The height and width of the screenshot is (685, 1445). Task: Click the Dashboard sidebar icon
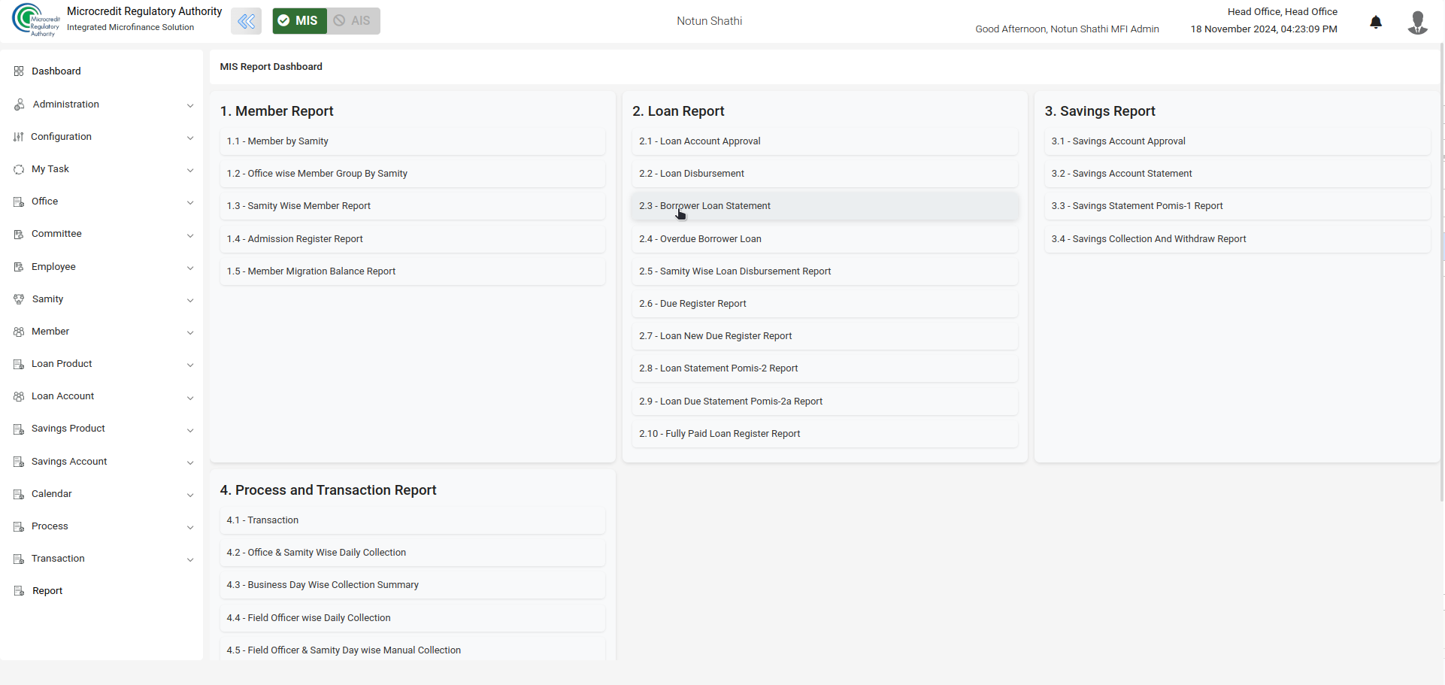pyautogui.click(x=19, y=71)
